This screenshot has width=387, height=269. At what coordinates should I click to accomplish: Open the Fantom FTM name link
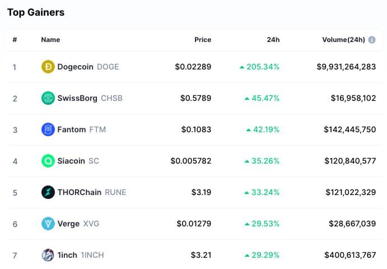[x=81, y=129]
